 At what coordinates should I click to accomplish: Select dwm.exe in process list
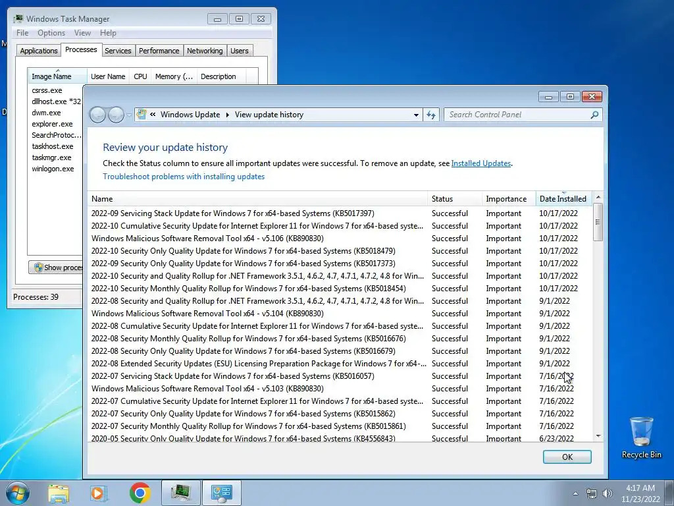[x=46, y=113]
